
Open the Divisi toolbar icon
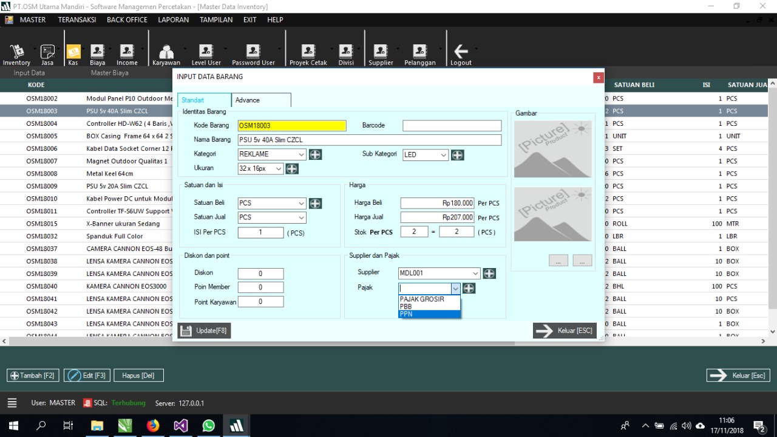tap(346, 55)
